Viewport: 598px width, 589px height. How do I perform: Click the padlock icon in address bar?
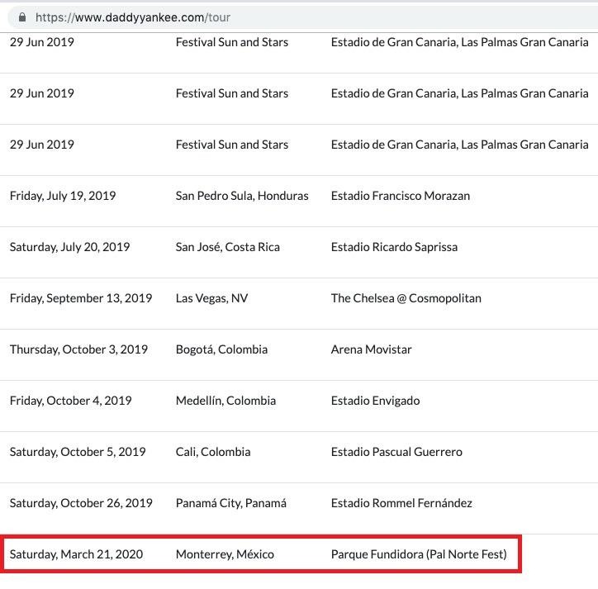[22, 17]
